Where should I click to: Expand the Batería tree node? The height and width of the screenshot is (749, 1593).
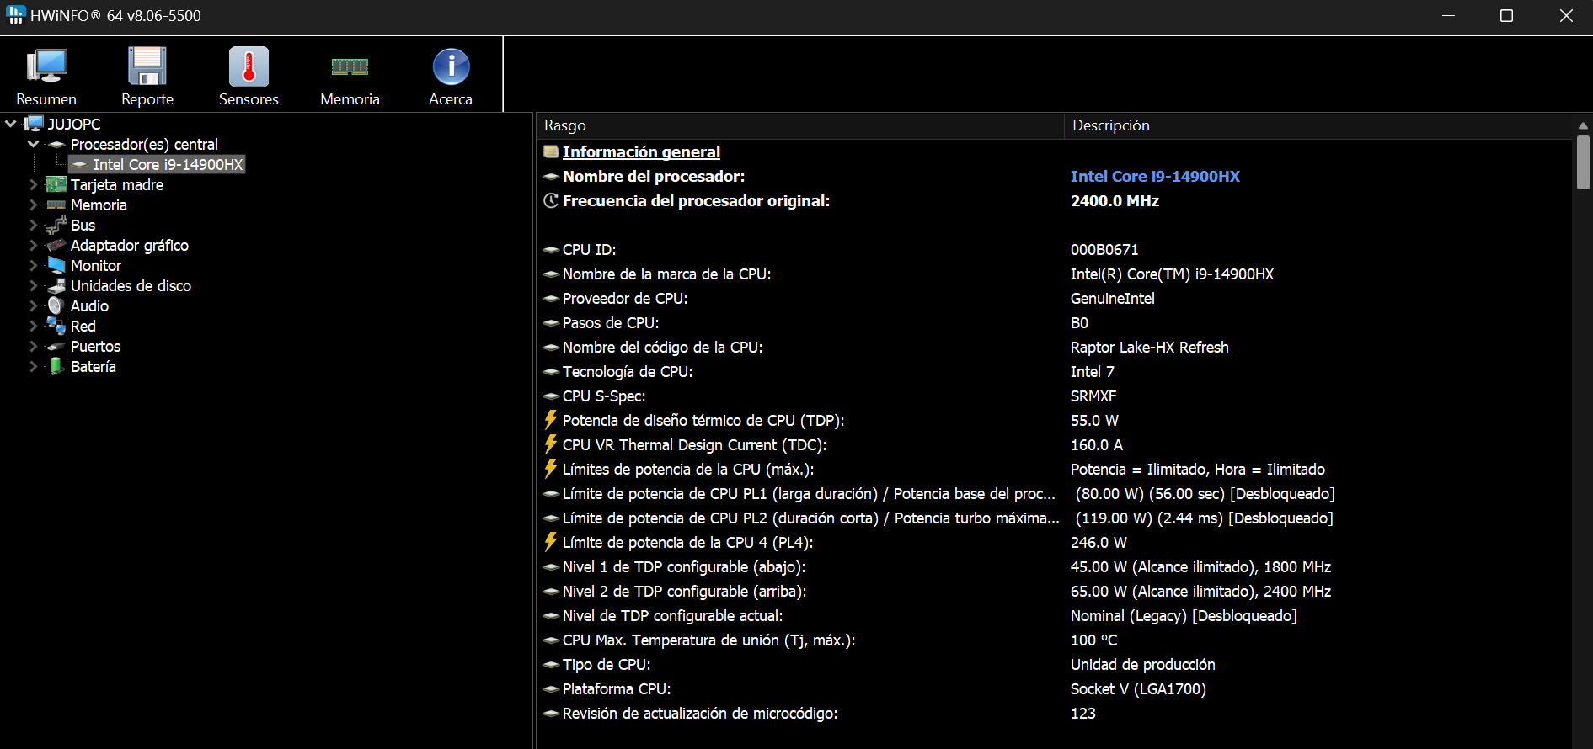coord(34,366)
